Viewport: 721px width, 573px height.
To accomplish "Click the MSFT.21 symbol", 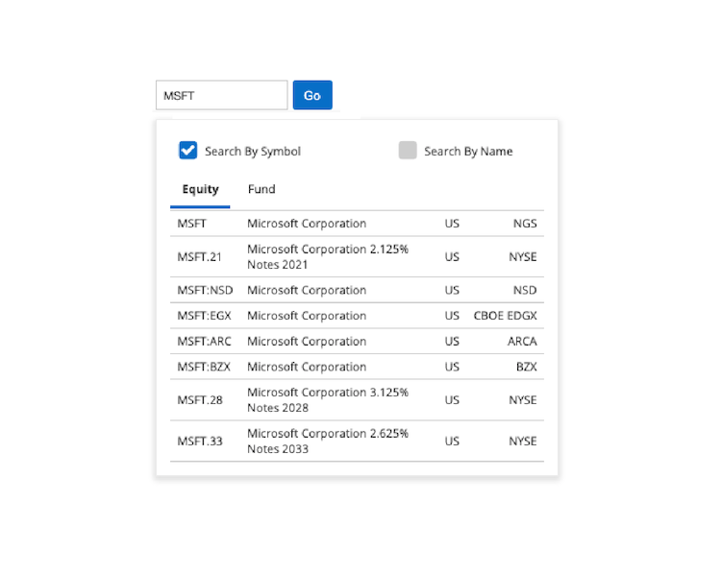I will click(x=199, y=257).
